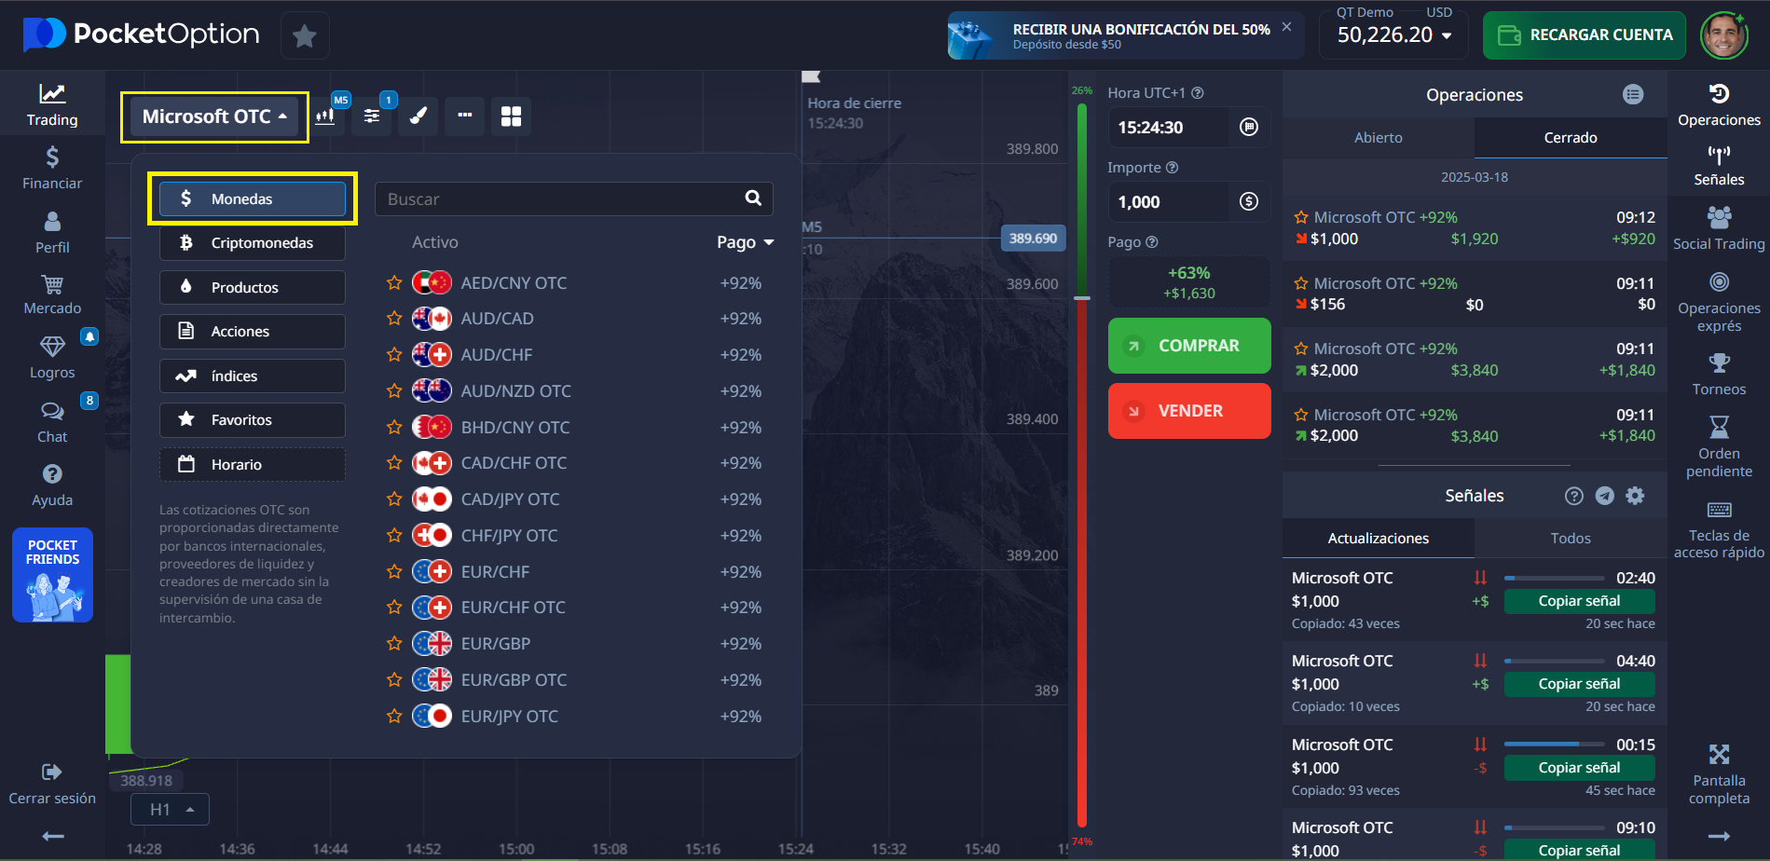Screen dimensions: 1770x861
Task: Toggle favorite star for AUD/CHF
Action: coord(394,355)
